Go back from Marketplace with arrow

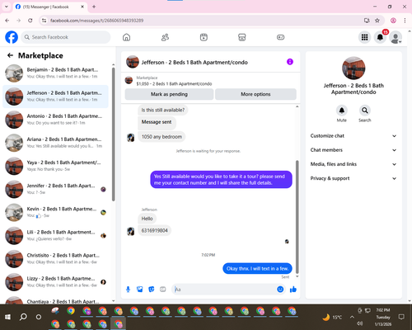(x=10, y=55)
